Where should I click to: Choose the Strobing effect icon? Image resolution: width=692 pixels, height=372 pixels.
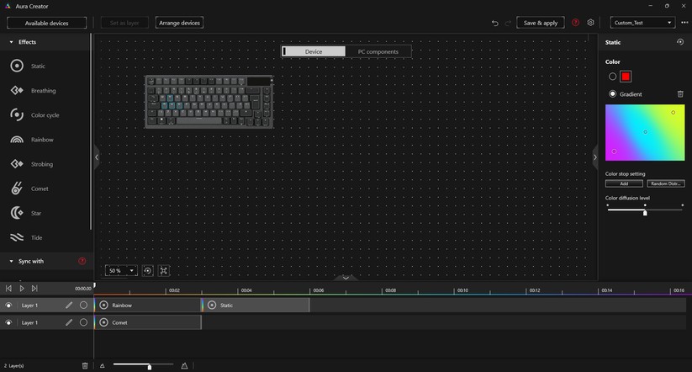17,164
